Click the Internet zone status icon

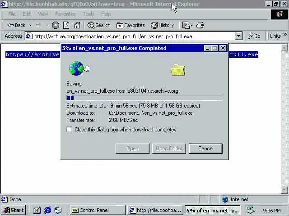[225, 199]
